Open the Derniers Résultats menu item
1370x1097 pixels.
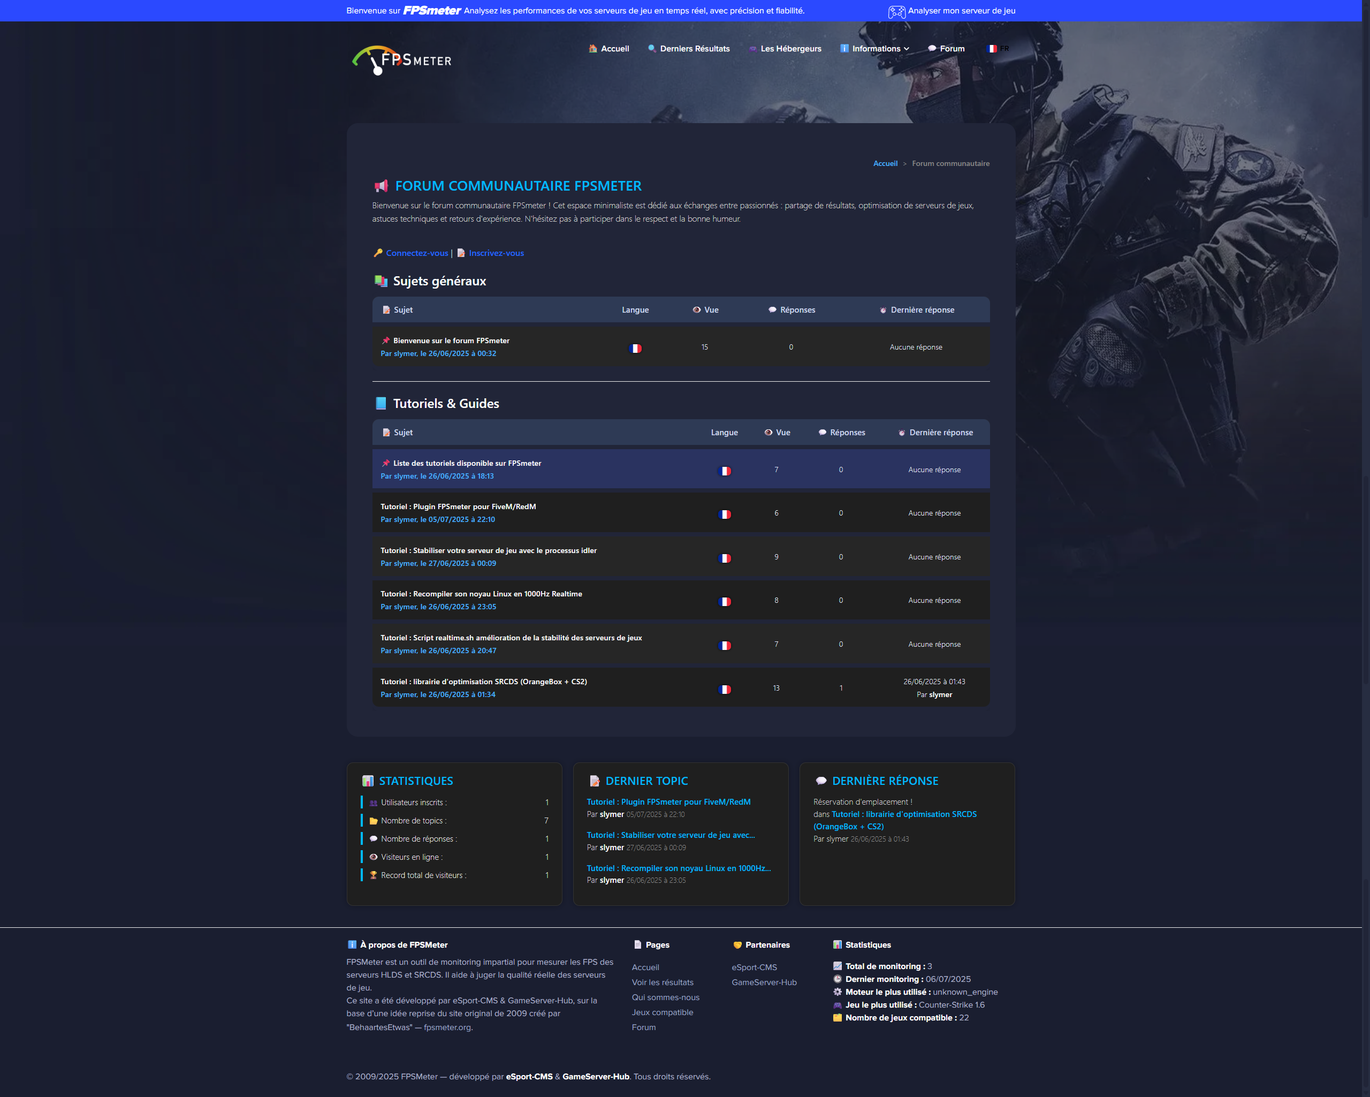click(x=694, y=49)
